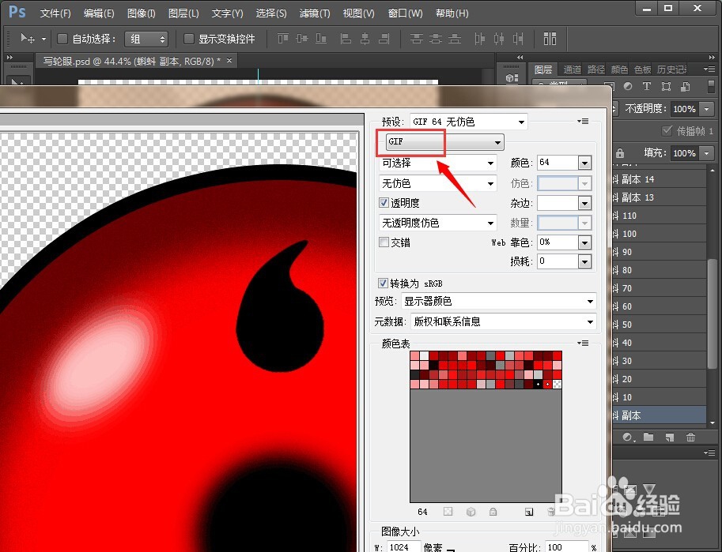Toggle 显示变换控件 checkbox
Viewport: 722px width, 552px height.
[188, 39]
